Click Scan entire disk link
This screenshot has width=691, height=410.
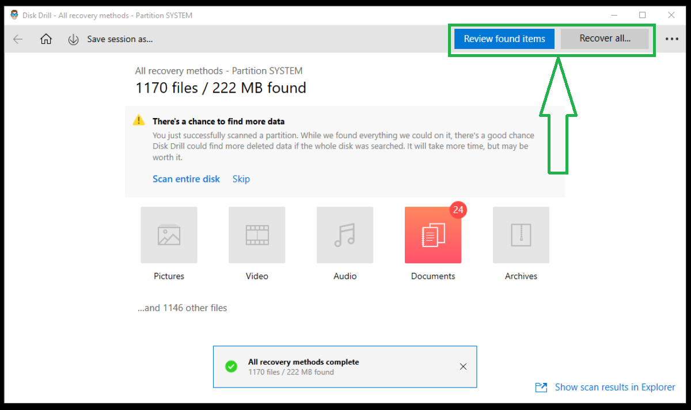pyautogui.click(x=186, y=179)
